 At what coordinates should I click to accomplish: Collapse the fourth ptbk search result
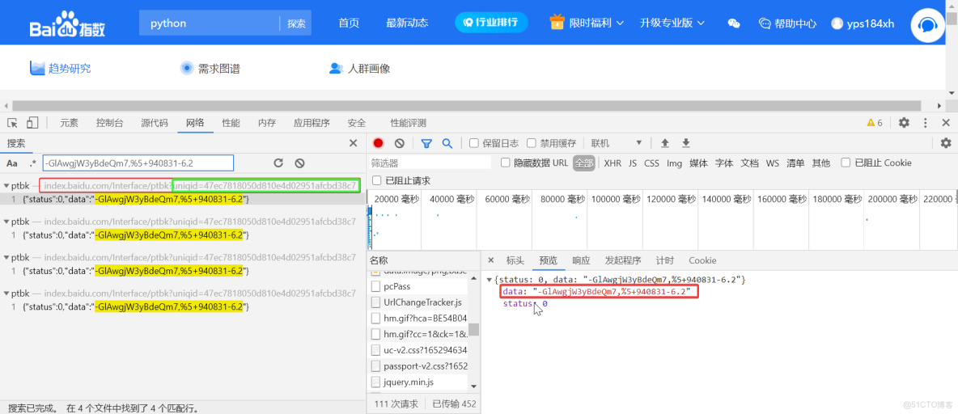point(6,293)
